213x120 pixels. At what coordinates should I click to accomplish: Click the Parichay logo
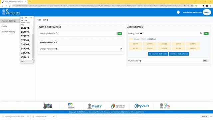pos(11,12)
